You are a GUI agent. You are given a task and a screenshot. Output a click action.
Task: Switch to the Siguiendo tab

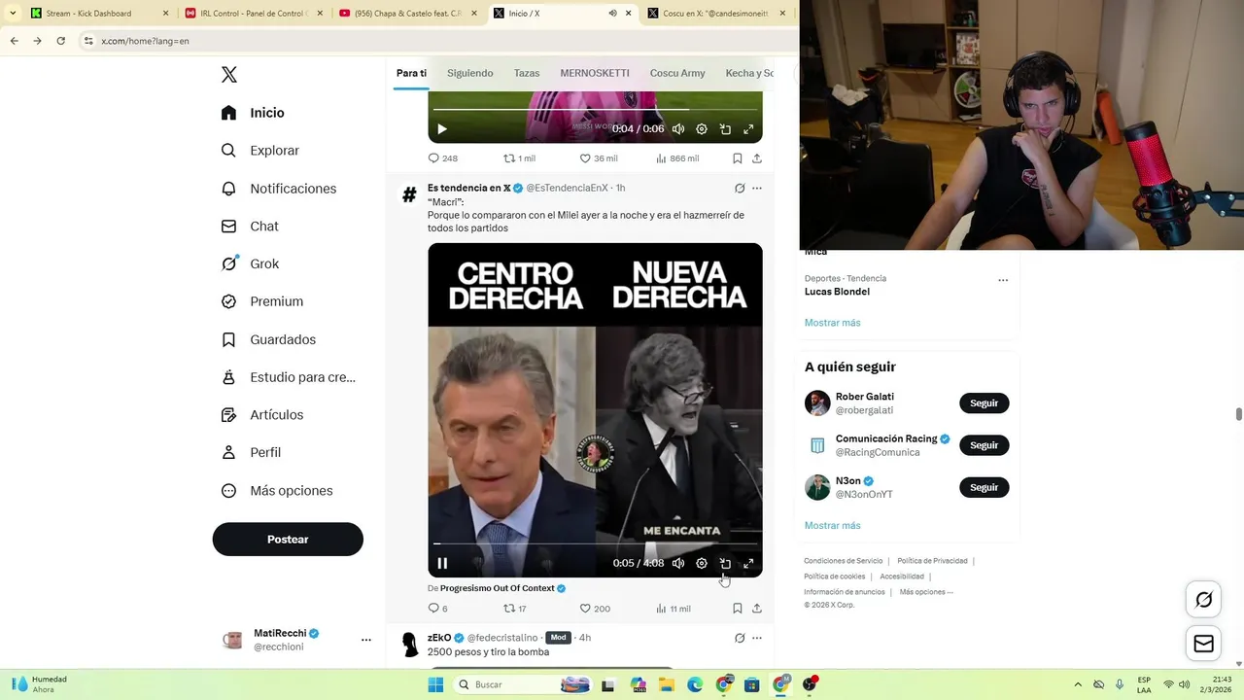click(x=470, y=73)
